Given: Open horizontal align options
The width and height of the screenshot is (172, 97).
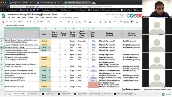Looking at the screenshot, I should [101, 22].
